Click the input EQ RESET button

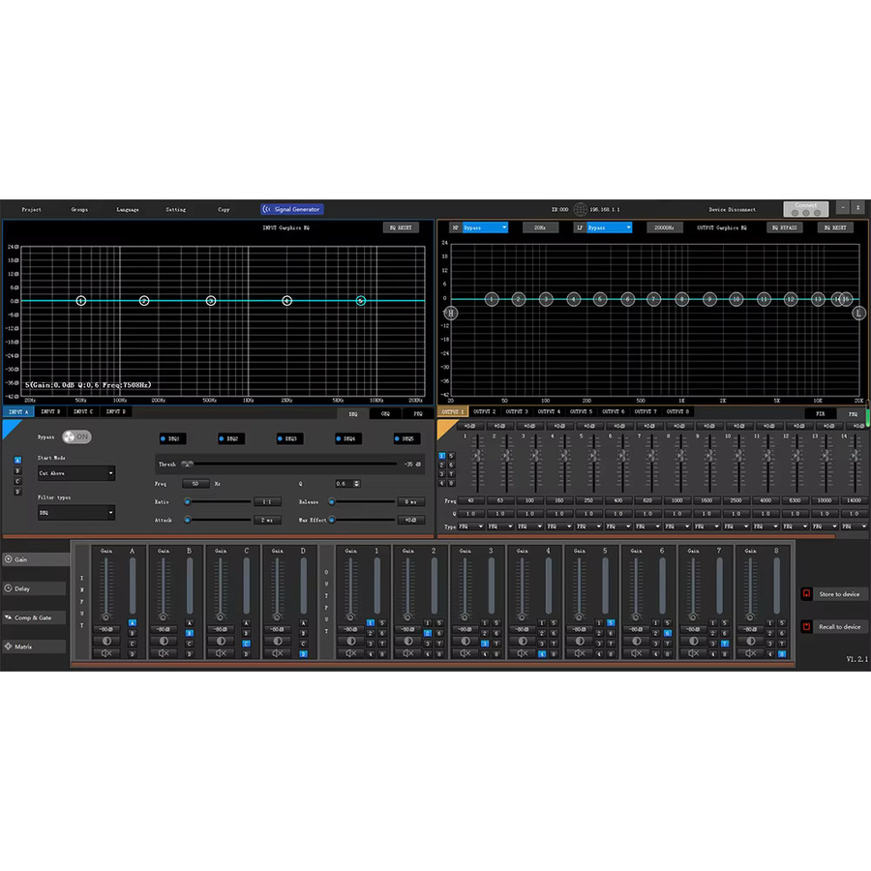(x=401, y=227)
